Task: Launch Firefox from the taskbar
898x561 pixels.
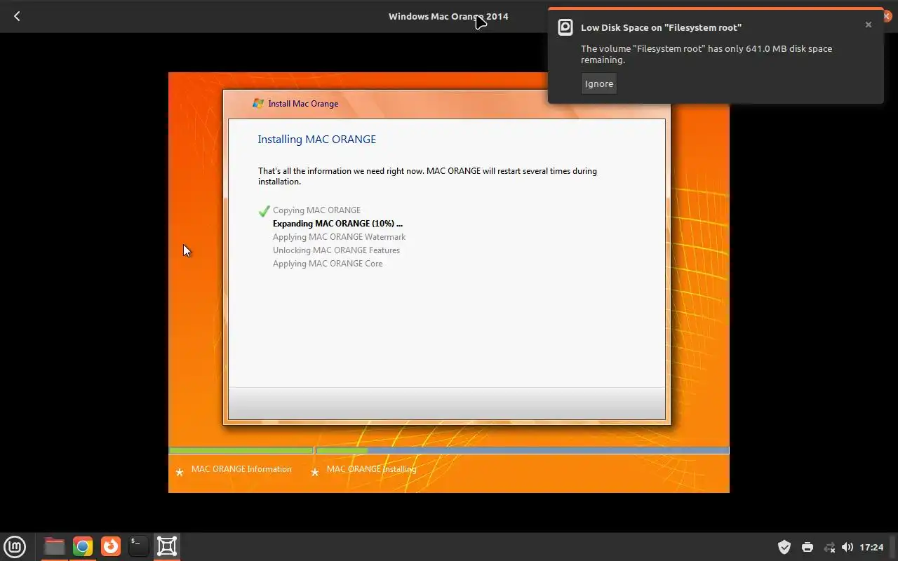Action: tap(111, 546)
